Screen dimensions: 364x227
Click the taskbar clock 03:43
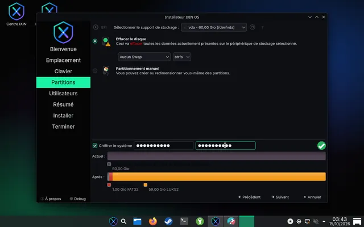(340, 221)
